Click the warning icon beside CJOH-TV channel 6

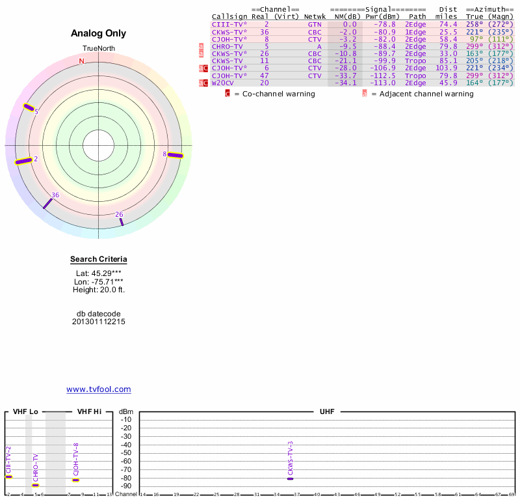click(x=204, y=68)
